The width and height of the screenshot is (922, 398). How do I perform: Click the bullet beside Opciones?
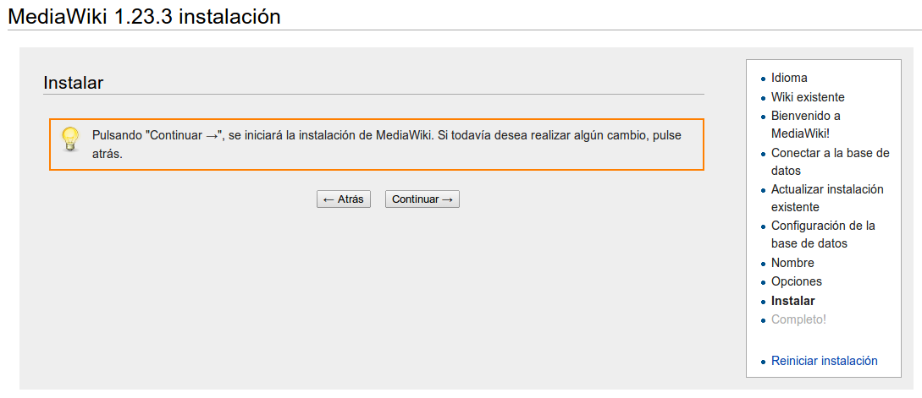[764, 282]
